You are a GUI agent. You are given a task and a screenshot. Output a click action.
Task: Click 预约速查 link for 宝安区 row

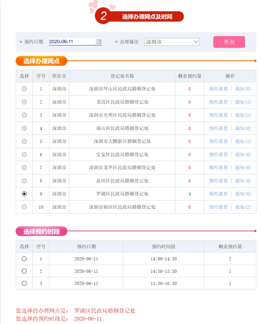[x=218, y=154]
